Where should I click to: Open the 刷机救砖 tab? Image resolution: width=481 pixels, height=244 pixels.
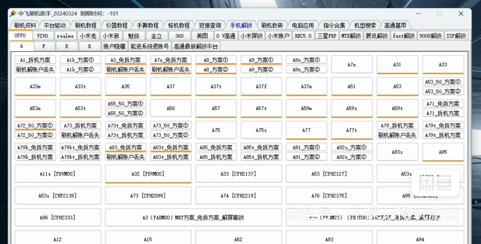(x=272, y=25)
